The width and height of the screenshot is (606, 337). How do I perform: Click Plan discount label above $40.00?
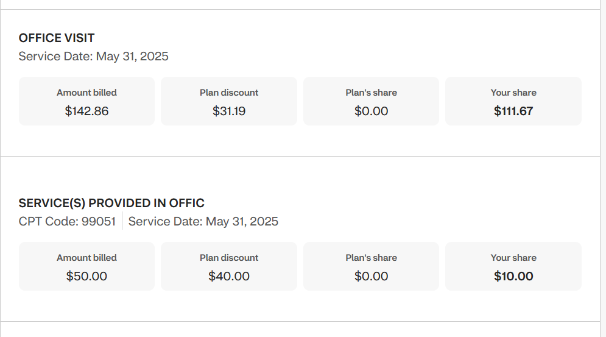pyautogui.click(x=229, y=258)
